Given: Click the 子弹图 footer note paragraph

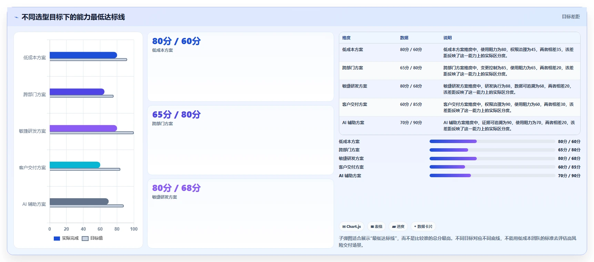Looking at the screenshot, I should point(457,242).
